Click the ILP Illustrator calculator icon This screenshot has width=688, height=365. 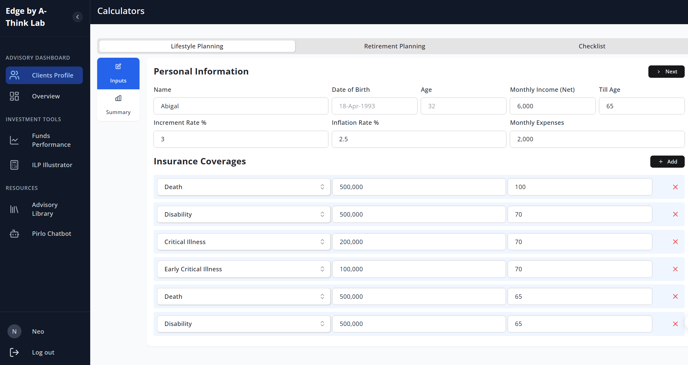tap(14, 165)
